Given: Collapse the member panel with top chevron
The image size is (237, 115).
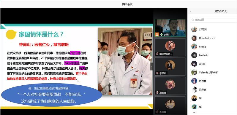Looking at the screenshot, I should 191,11.
